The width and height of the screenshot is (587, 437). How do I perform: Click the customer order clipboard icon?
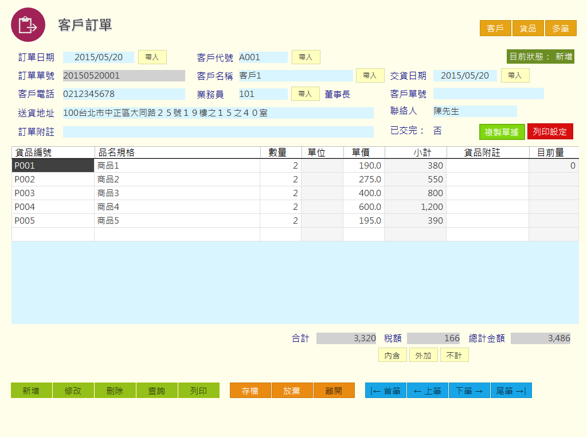[x=28, y=25]
